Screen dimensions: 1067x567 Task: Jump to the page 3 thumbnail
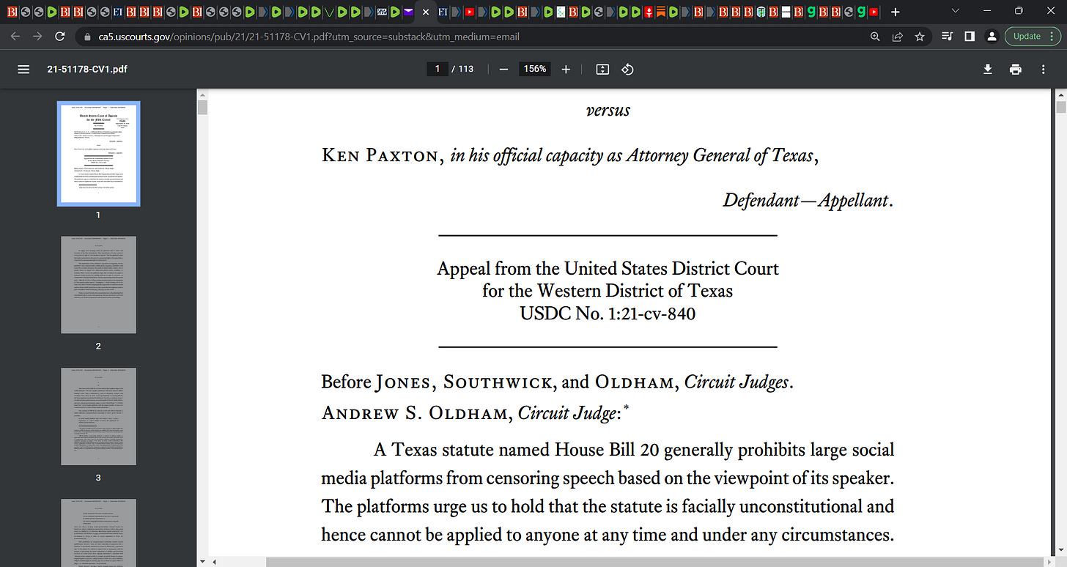[x=98, y=415]
